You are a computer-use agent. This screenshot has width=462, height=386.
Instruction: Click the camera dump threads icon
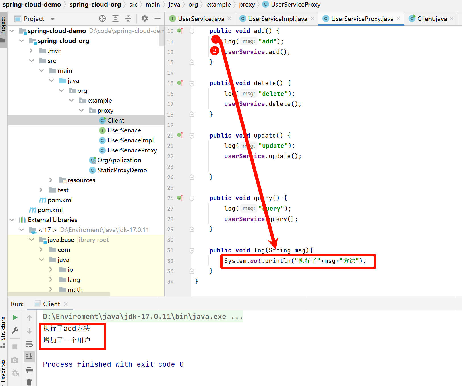[15, 360]
